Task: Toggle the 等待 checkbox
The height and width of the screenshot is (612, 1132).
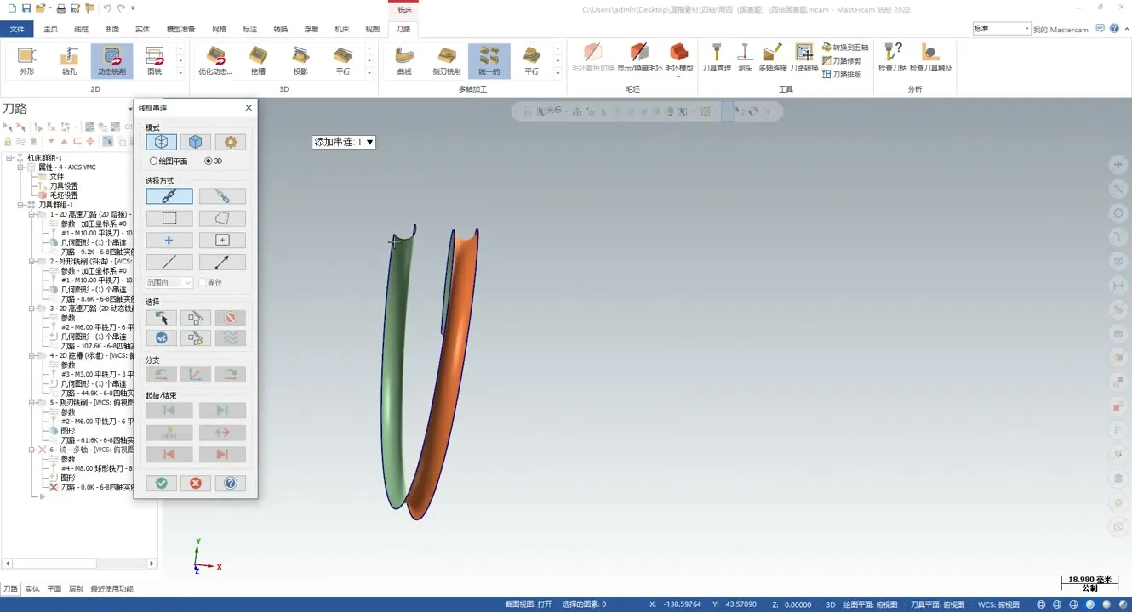Action: click(x=203, y=283)
